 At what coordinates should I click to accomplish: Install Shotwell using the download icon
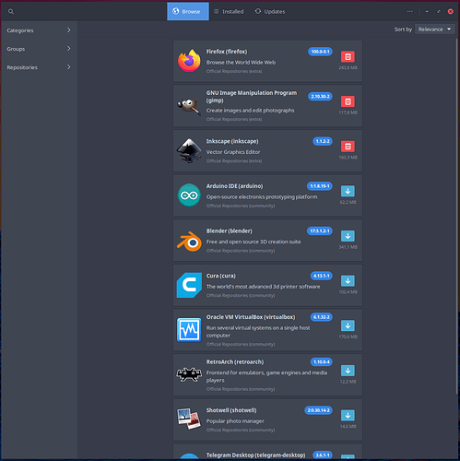pyautogui.click(x=348, y=416)
